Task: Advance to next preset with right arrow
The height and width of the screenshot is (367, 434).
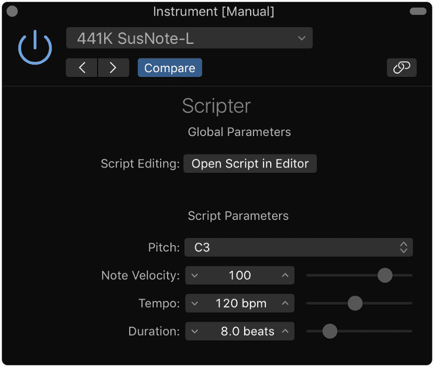Action: (113, 67)
